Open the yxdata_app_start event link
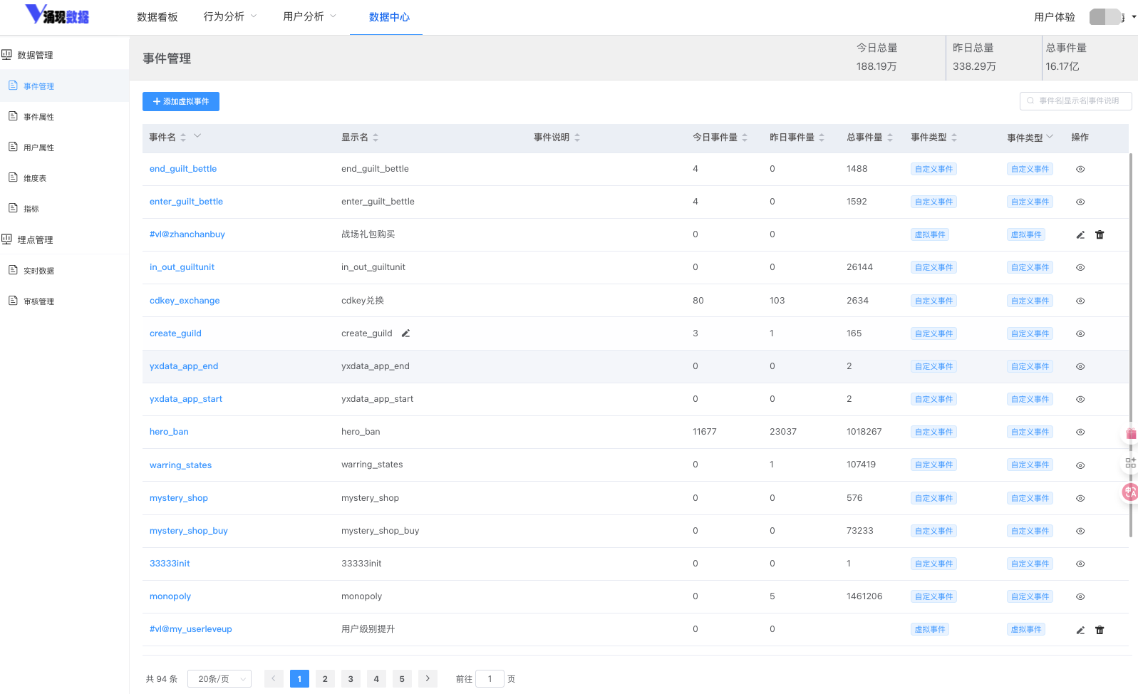1138x694 pixels. point(186,399)
